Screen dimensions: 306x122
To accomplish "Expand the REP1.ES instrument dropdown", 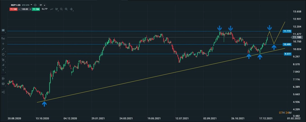I will click(31, 5).
